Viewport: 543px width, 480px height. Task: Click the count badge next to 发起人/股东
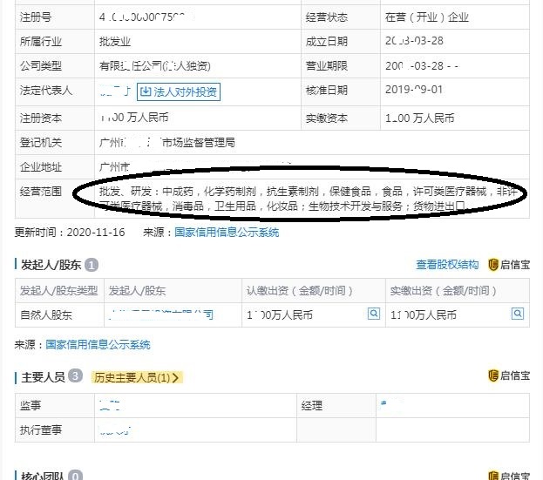pos(92,265)
